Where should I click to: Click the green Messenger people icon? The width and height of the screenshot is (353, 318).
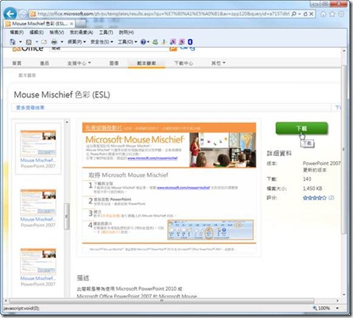pos(156,42)
